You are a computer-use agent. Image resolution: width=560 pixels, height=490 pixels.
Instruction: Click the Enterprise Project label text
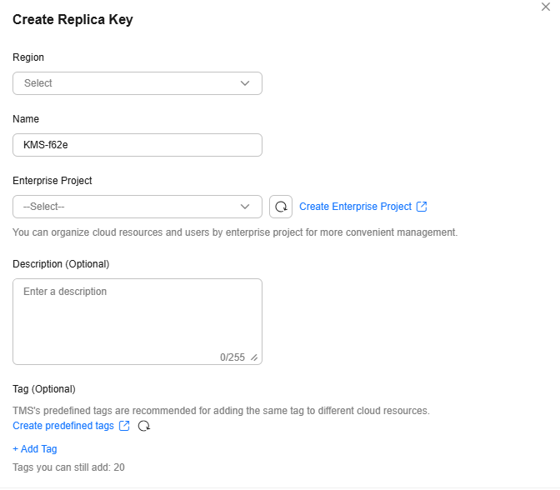(x=52, y=180)
